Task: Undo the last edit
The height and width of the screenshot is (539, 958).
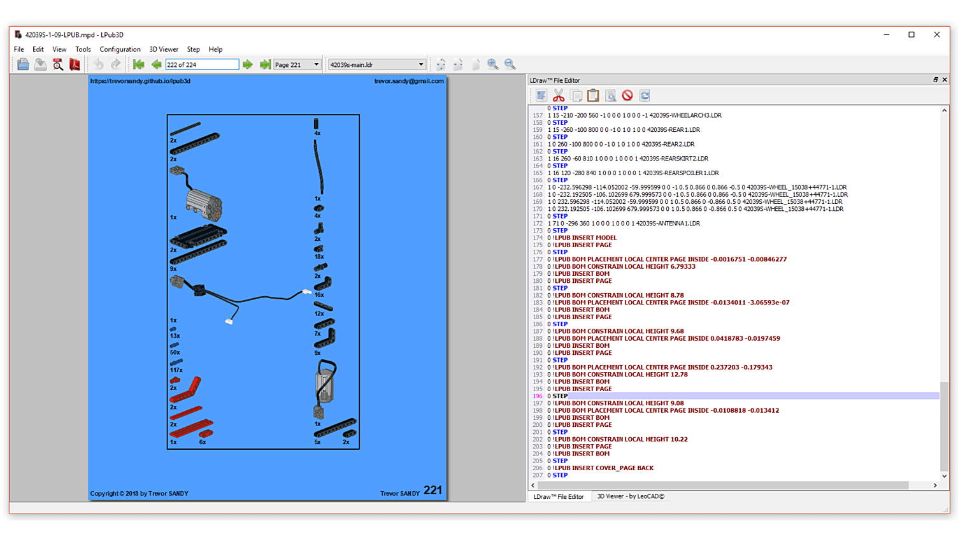Action: pos(98,64)
